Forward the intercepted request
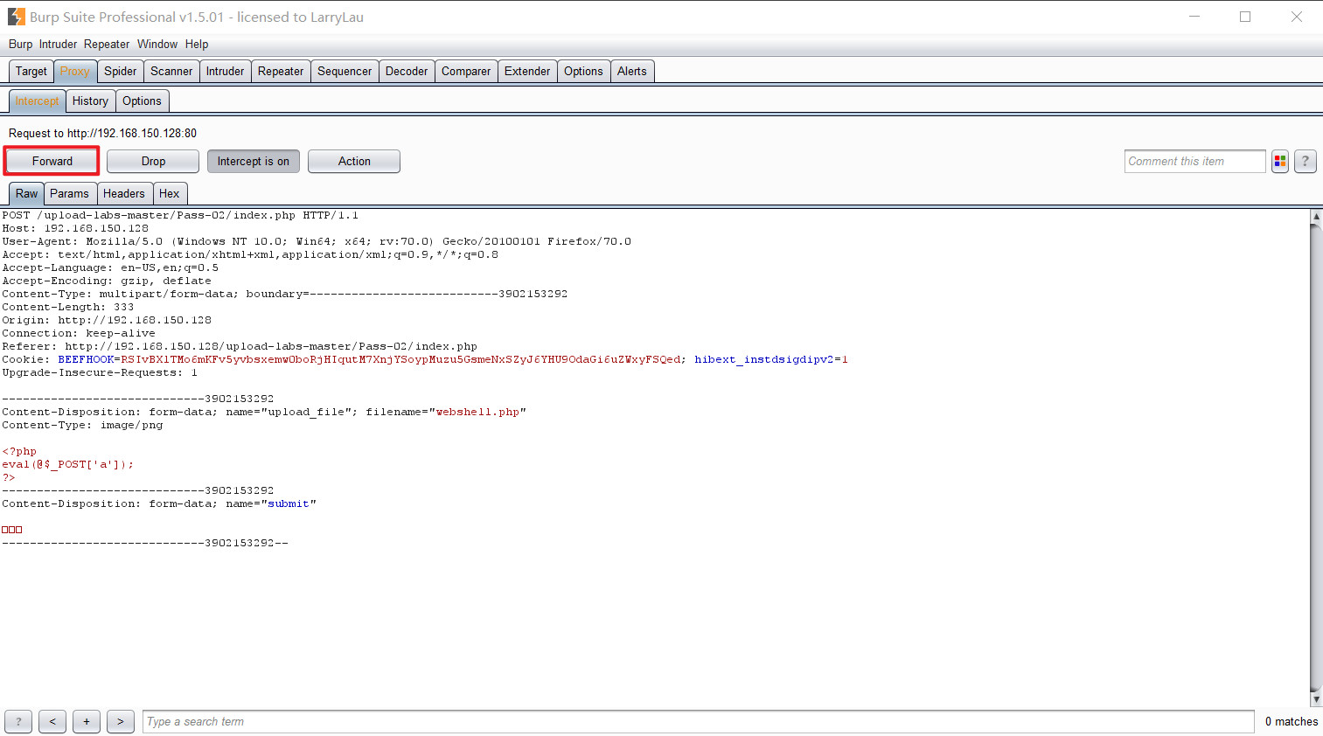1323x736 pixels. (x=52, y=161)
